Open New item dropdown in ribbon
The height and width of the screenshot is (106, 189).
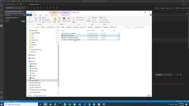(80, 18)
